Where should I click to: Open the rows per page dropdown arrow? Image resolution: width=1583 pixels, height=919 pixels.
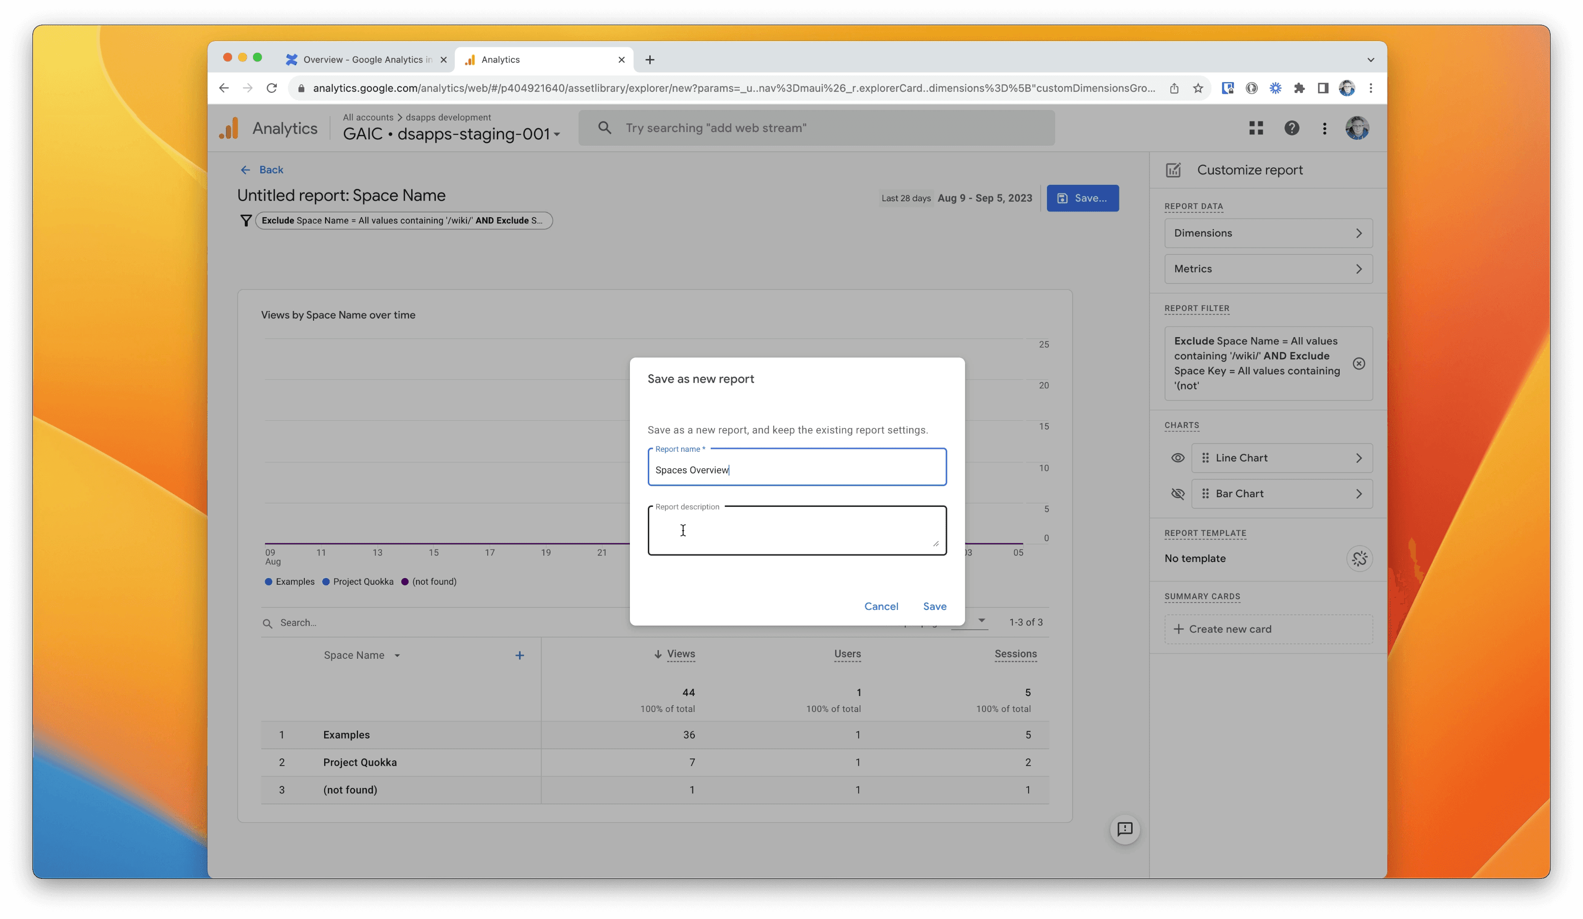coord(981,621)
